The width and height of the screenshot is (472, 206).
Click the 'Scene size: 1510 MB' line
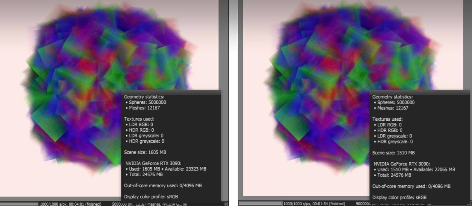393,153
